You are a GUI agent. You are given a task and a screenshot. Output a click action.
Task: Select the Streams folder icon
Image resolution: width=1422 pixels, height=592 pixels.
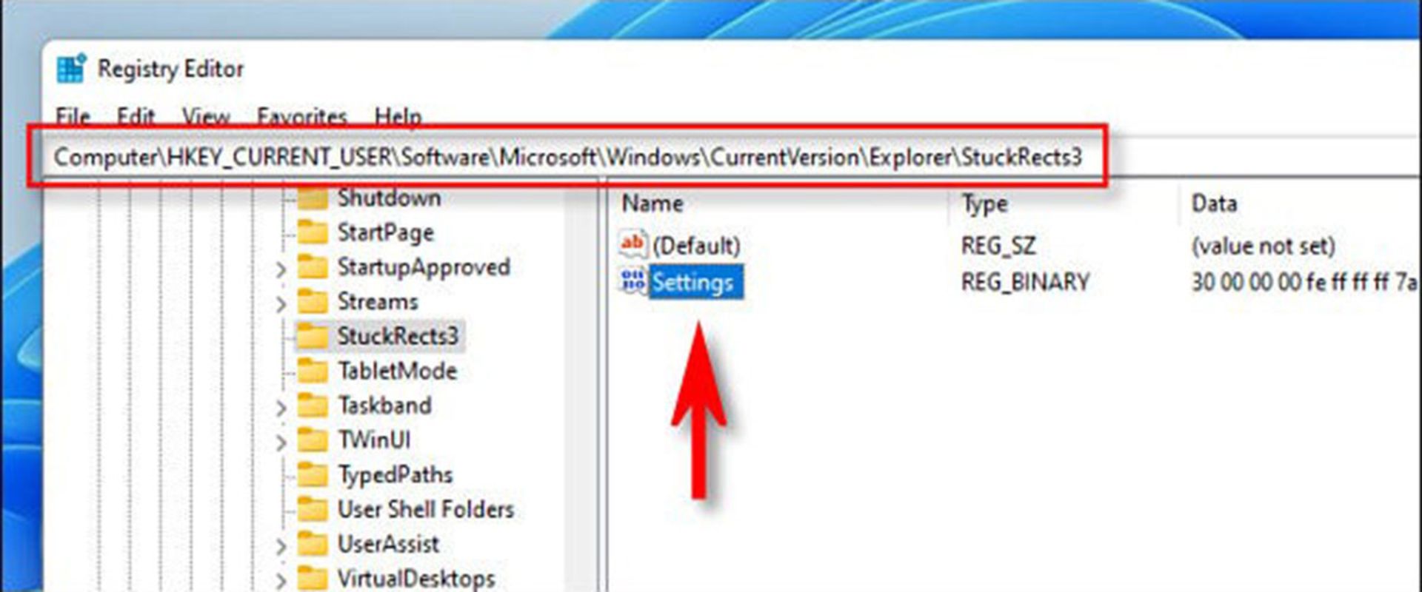(312, 302)
